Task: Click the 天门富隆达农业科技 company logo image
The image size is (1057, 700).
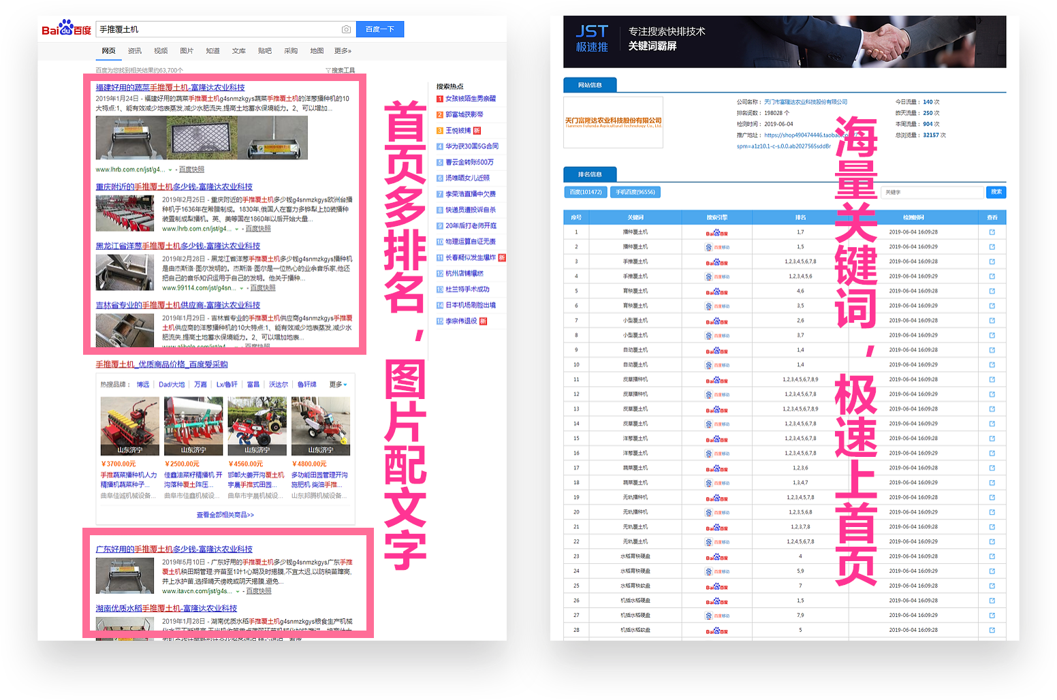Action: pyautogui.click(x=613, y=123)
